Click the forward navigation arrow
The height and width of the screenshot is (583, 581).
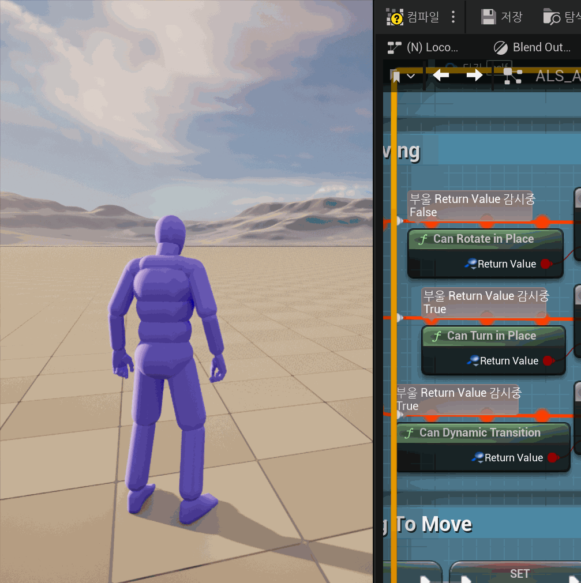(474, 76)
